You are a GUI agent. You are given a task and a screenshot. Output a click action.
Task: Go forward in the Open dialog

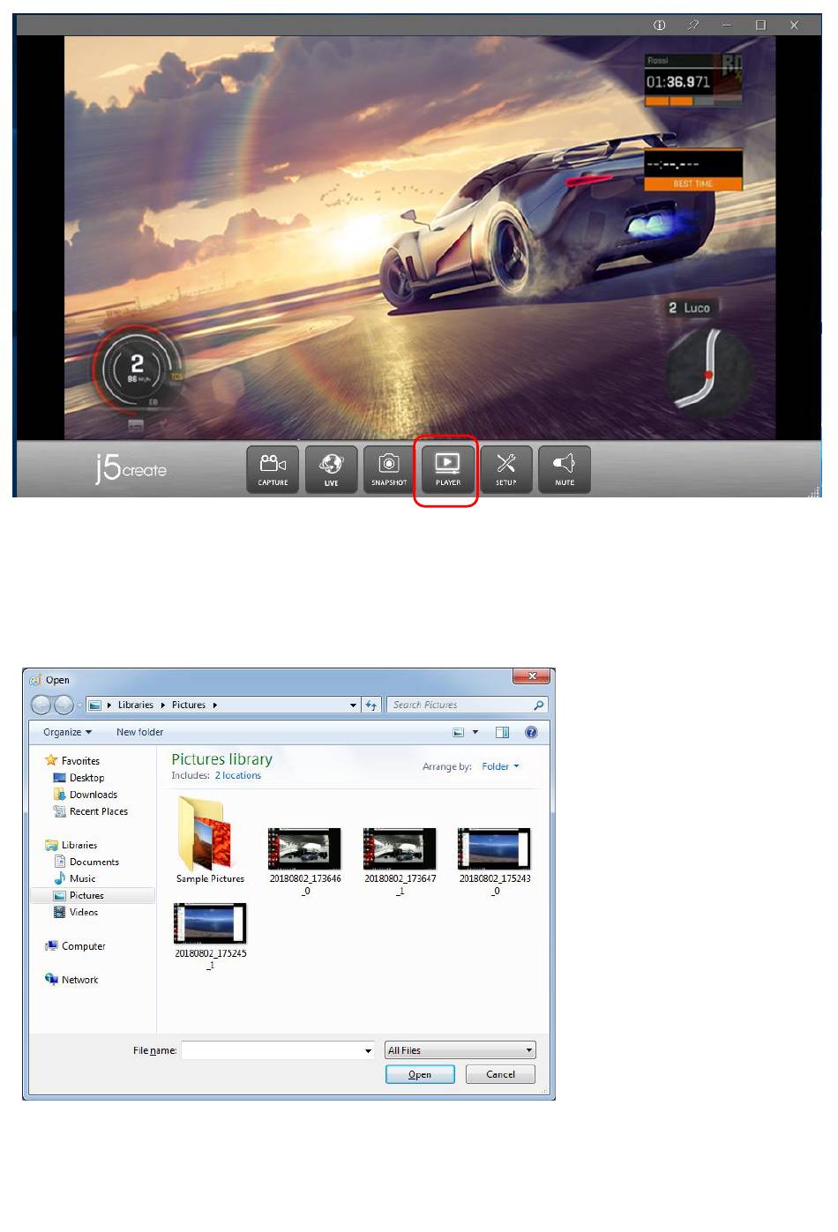64,706
